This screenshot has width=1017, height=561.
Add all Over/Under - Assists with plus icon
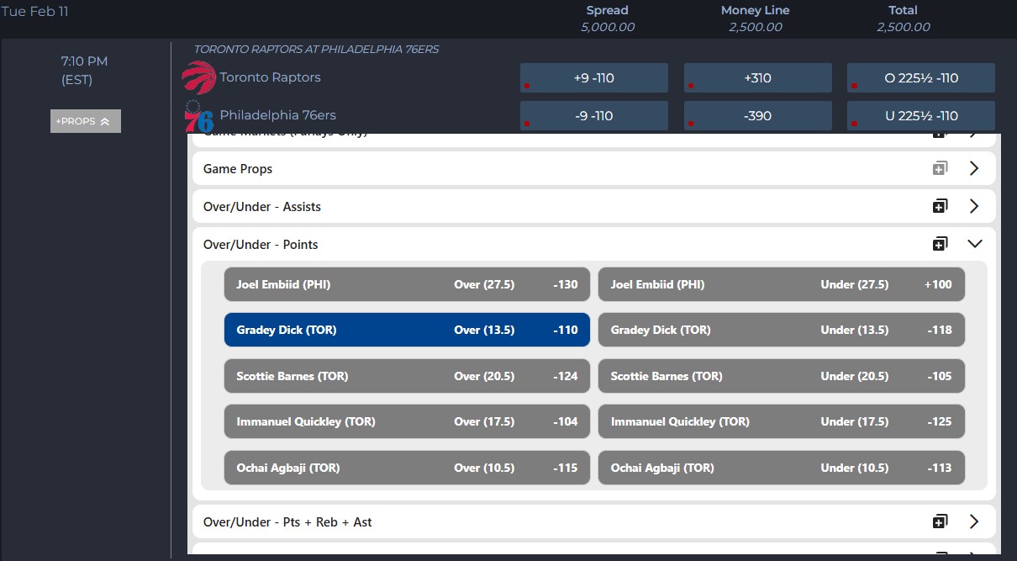[x=940, y=206]
